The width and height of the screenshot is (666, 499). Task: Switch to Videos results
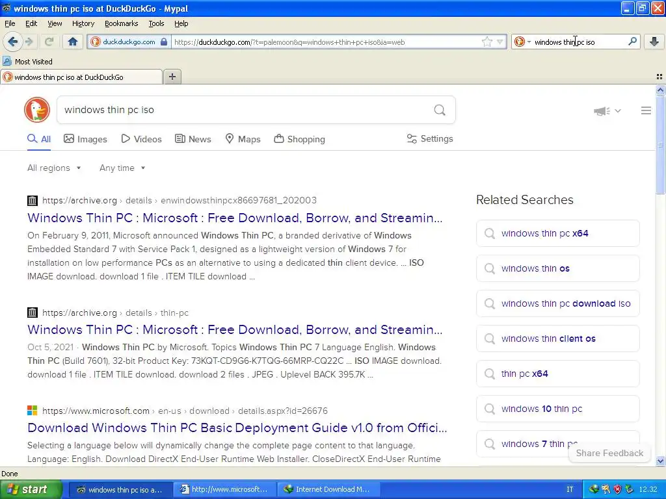141,139
